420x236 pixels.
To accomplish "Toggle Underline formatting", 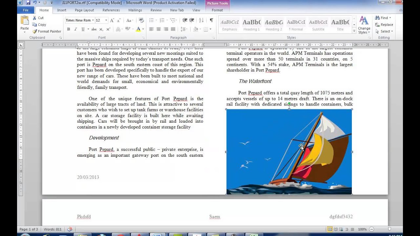I will (x=83, y=29).
